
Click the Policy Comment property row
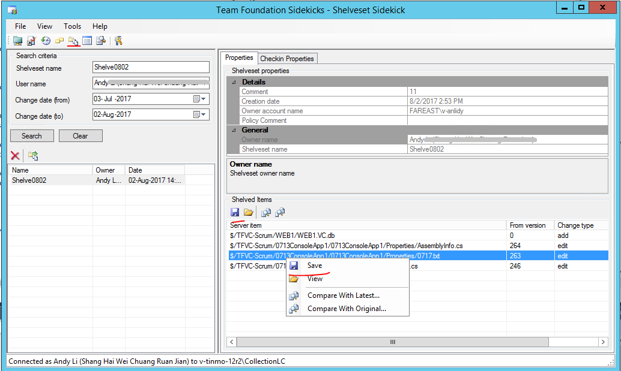[x=424, y=120]
